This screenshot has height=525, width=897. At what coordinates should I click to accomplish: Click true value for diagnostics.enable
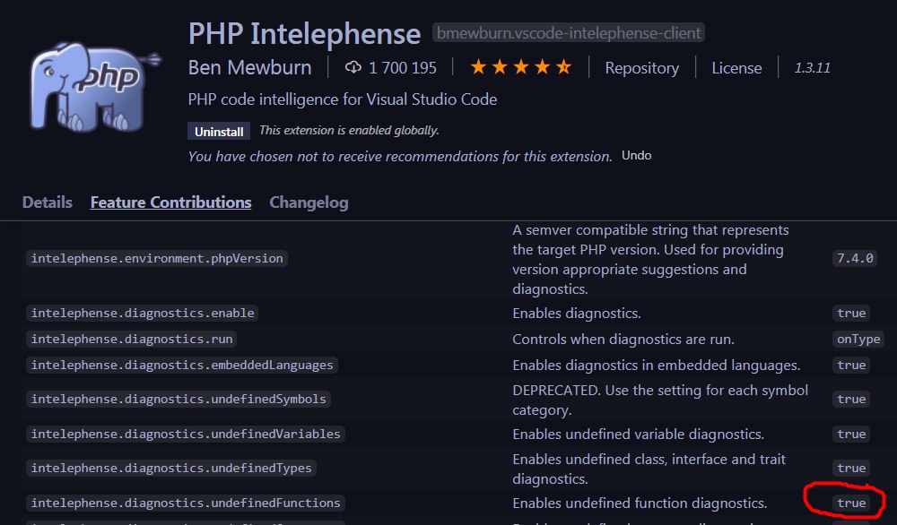[x=851, y=313]
